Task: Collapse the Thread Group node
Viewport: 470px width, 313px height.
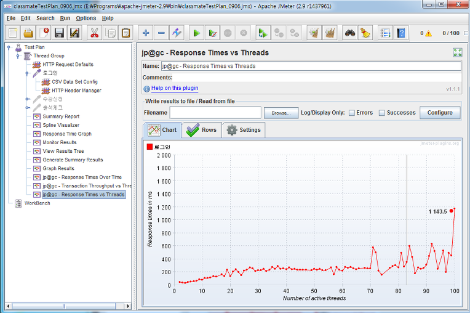Action: (18, 56)
